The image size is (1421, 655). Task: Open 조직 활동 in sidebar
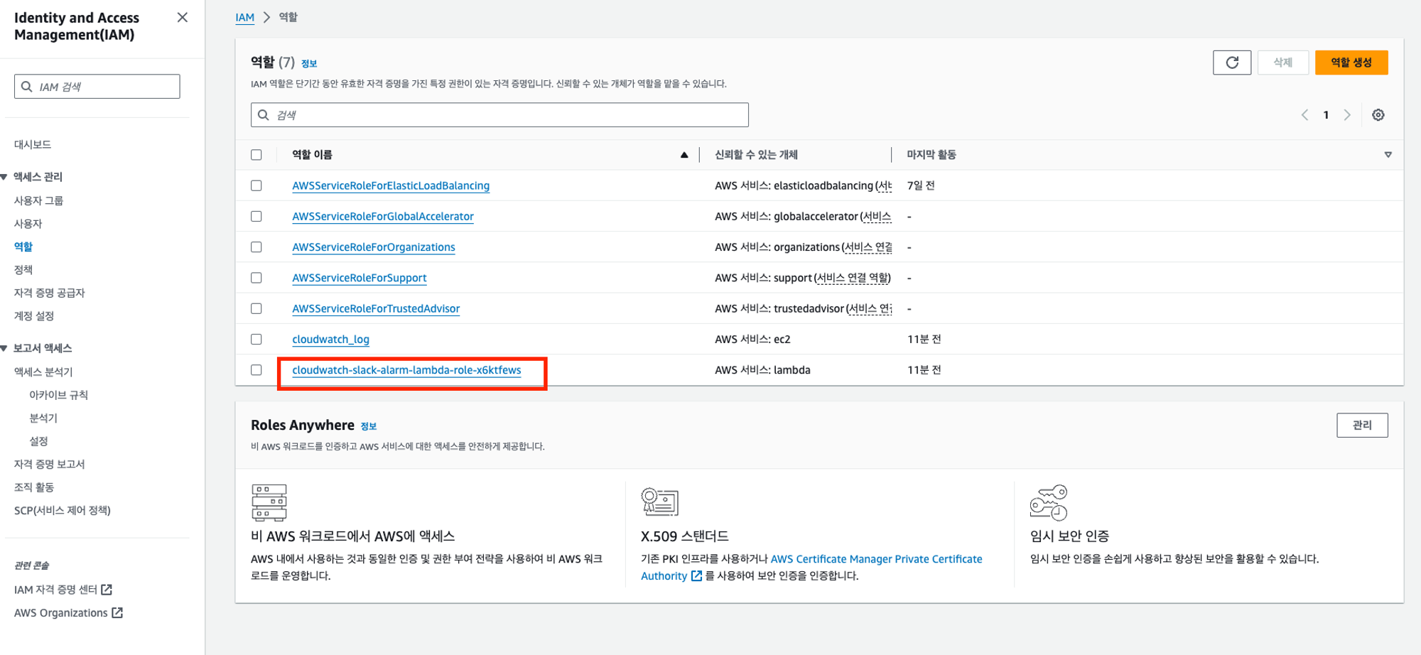point(34,487)
